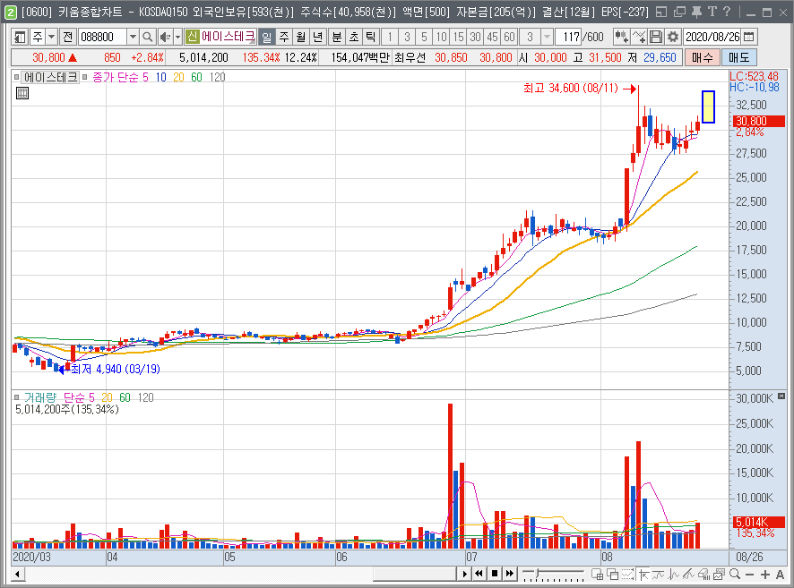Expand the speaker options dropdown arrow
This screenshot has width=794, height=588.
pos(177,37)
